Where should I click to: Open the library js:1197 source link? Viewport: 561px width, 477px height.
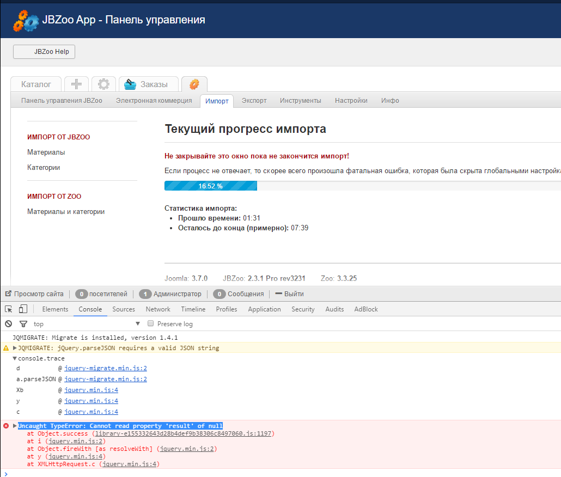pos(182,433)
